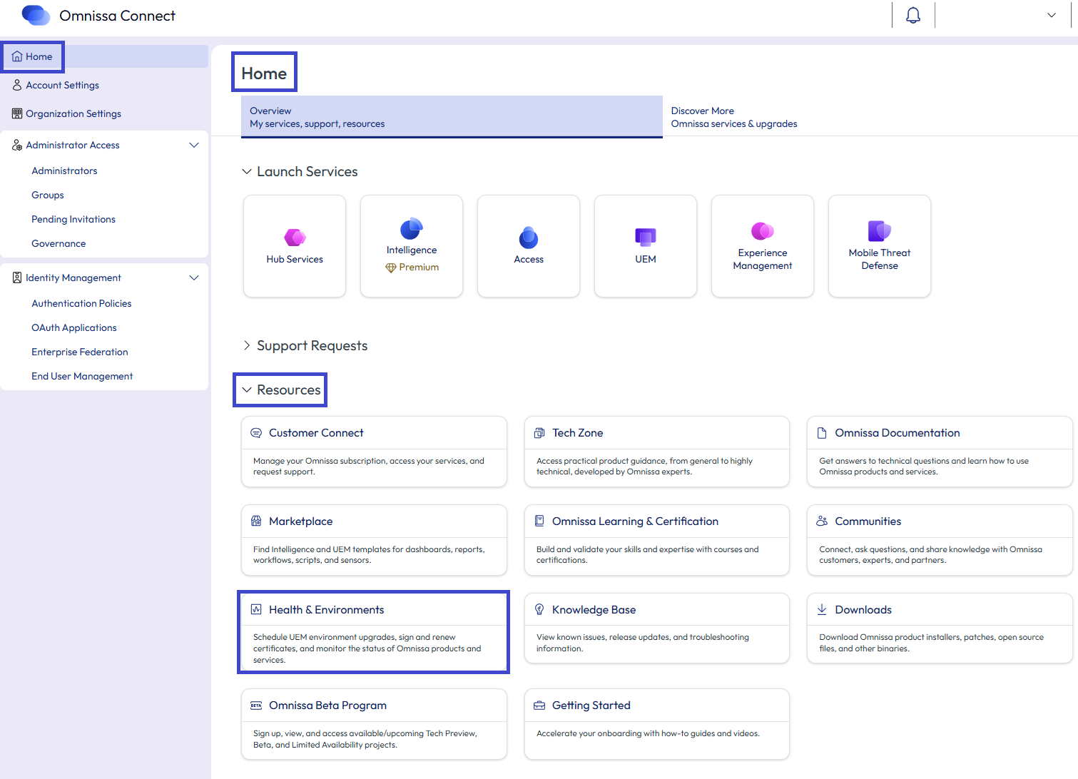Screen dimensions: 1078x779
Task: Click the Organization Settings sidebar label
Action: click(x=73, y=113)
